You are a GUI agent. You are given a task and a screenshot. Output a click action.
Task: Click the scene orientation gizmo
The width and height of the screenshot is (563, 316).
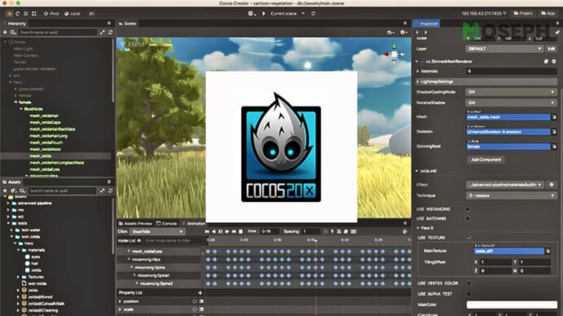394,54
